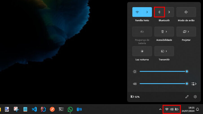203x114 pixels.
Task: Open Acessibilidade options
Action: tap(164, 32)
